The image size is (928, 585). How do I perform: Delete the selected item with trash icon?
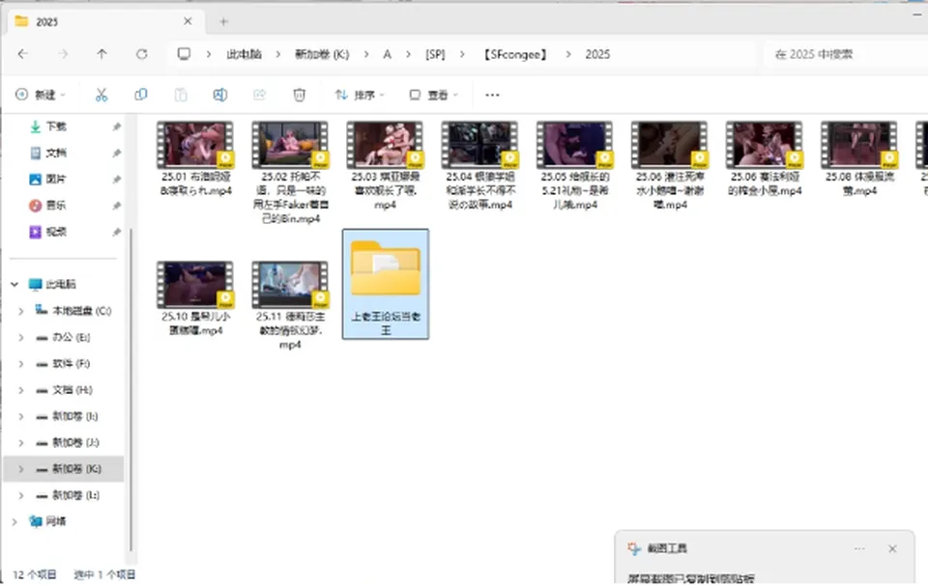[x=299, y=95]
